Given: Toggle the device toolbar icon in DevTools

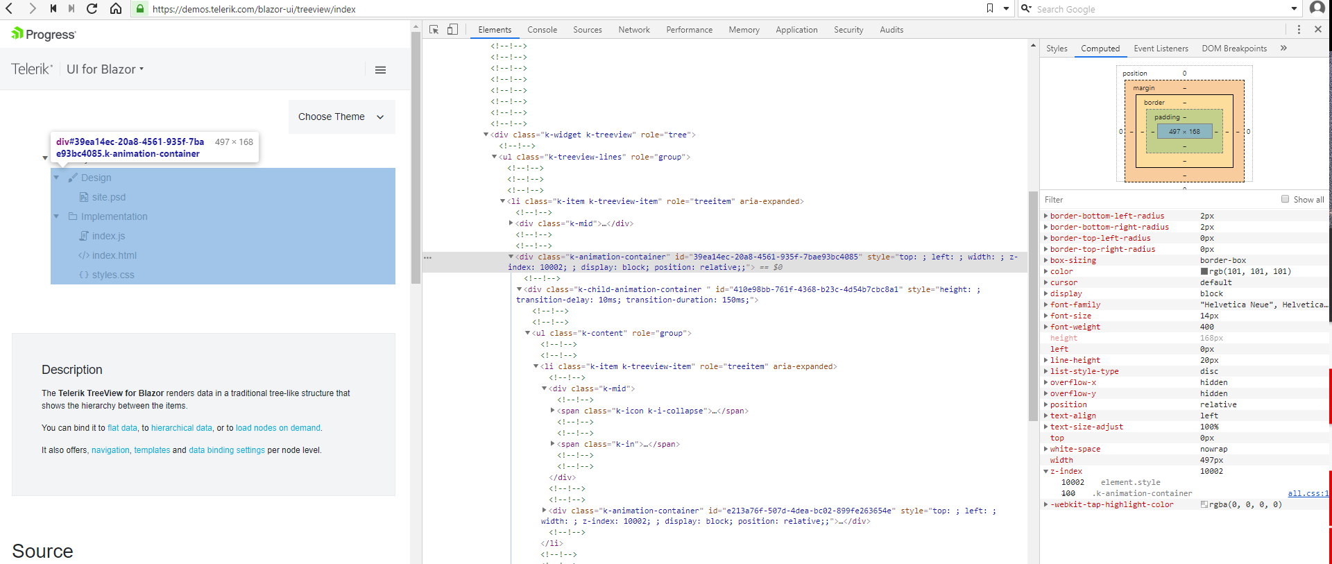Looking at the screenshot, I should coord(452,30).
